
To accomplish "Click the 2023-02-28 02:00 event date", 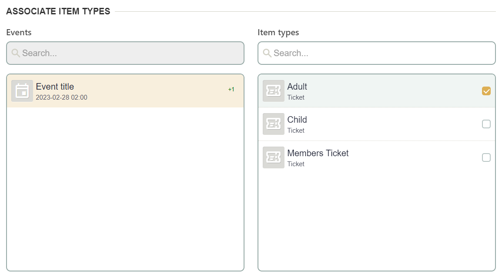I will tap(61, 97).
